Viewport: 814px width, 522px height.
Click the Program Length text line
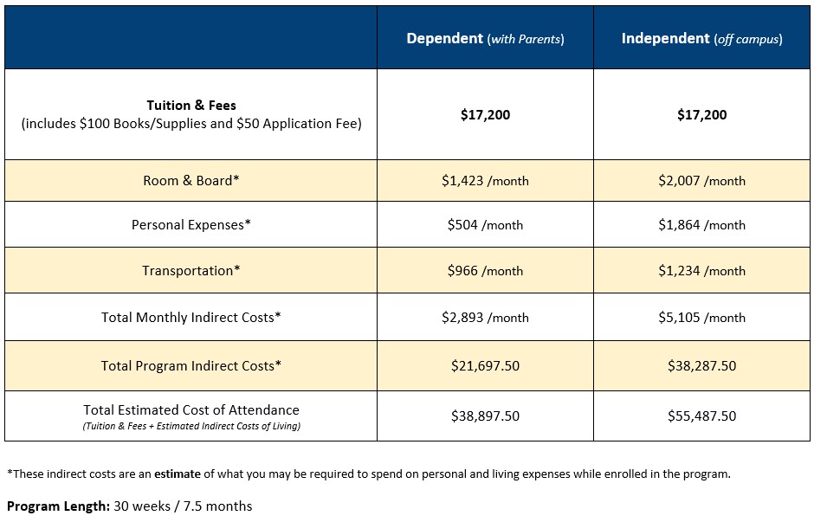(x=129, y=506)
